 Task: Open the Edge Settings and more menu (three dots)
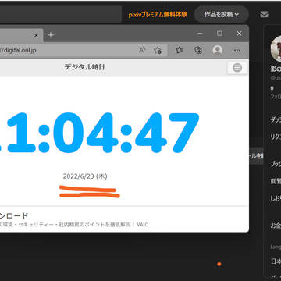pos(237,50)
